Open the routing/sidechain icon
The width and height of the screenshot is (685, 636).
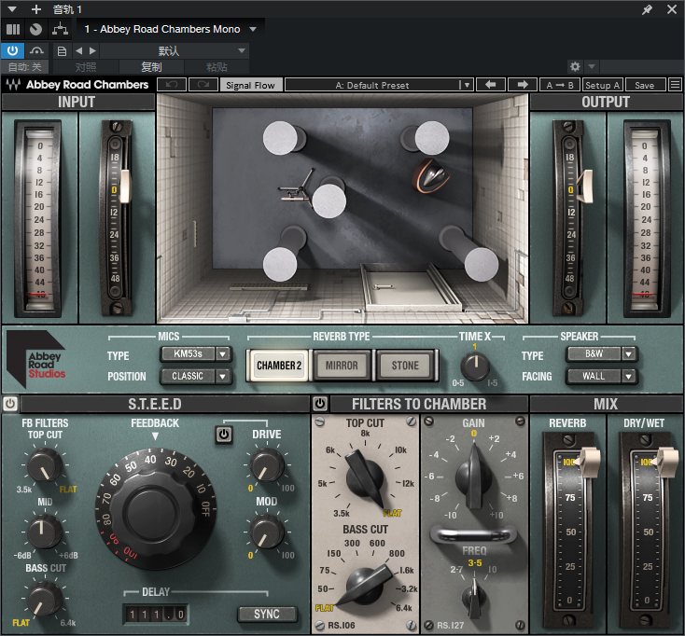[60, 29]
